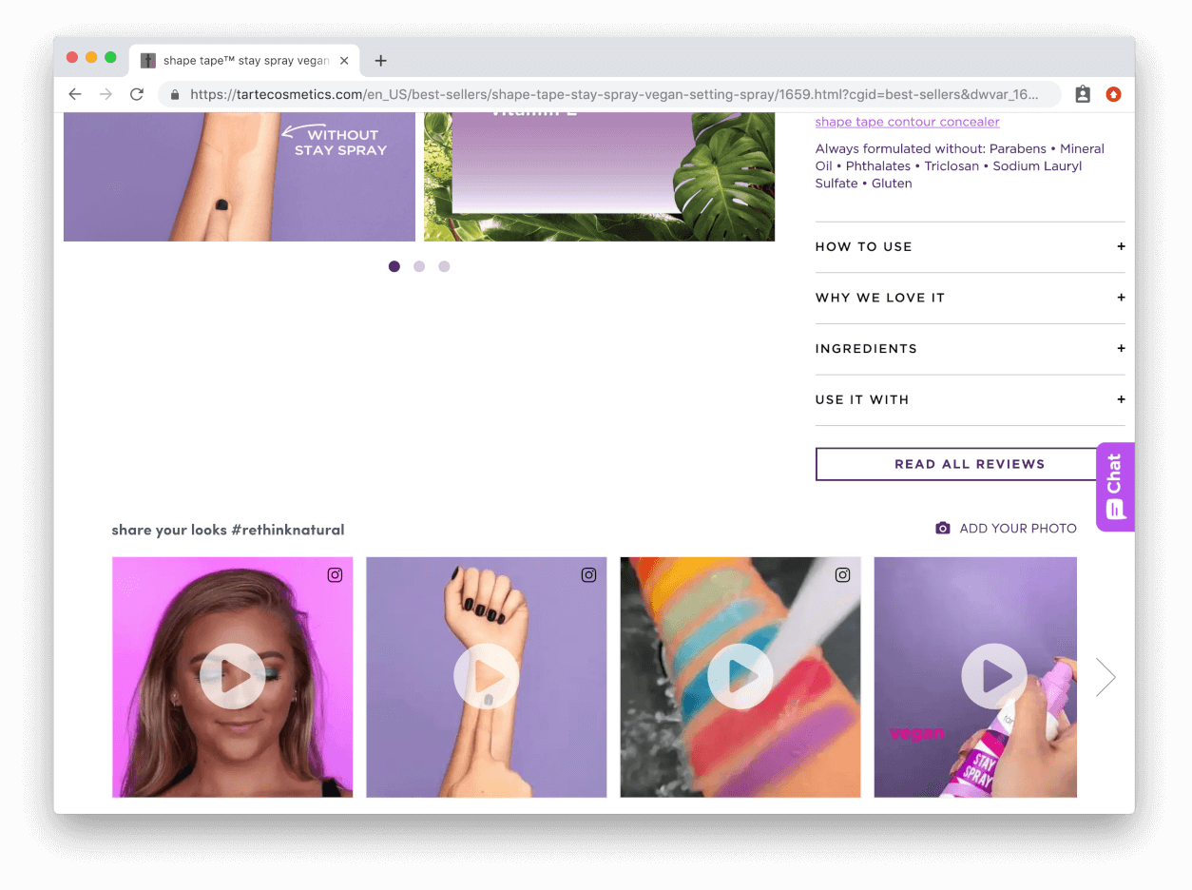The image size is (1192, 890).
Task: Play the video of the smiling woman
Action: (x=232, y=677)
